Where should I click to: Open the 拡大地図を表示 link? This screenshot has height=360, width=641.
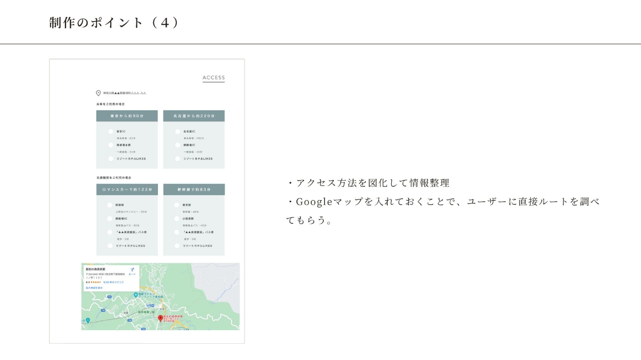(94, 288)
